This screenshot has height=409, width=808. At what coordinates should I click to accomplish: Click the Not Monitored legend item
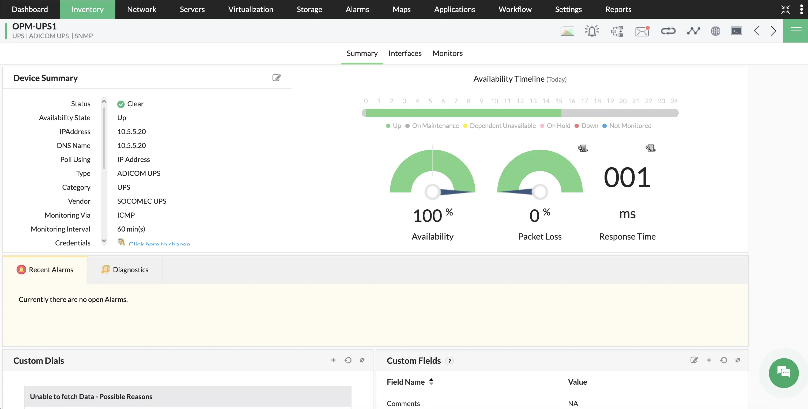coord(627,126)
